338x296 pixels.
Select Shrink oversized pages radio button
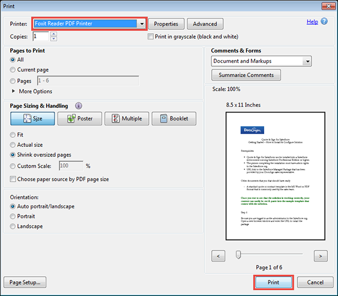[13, 155]
